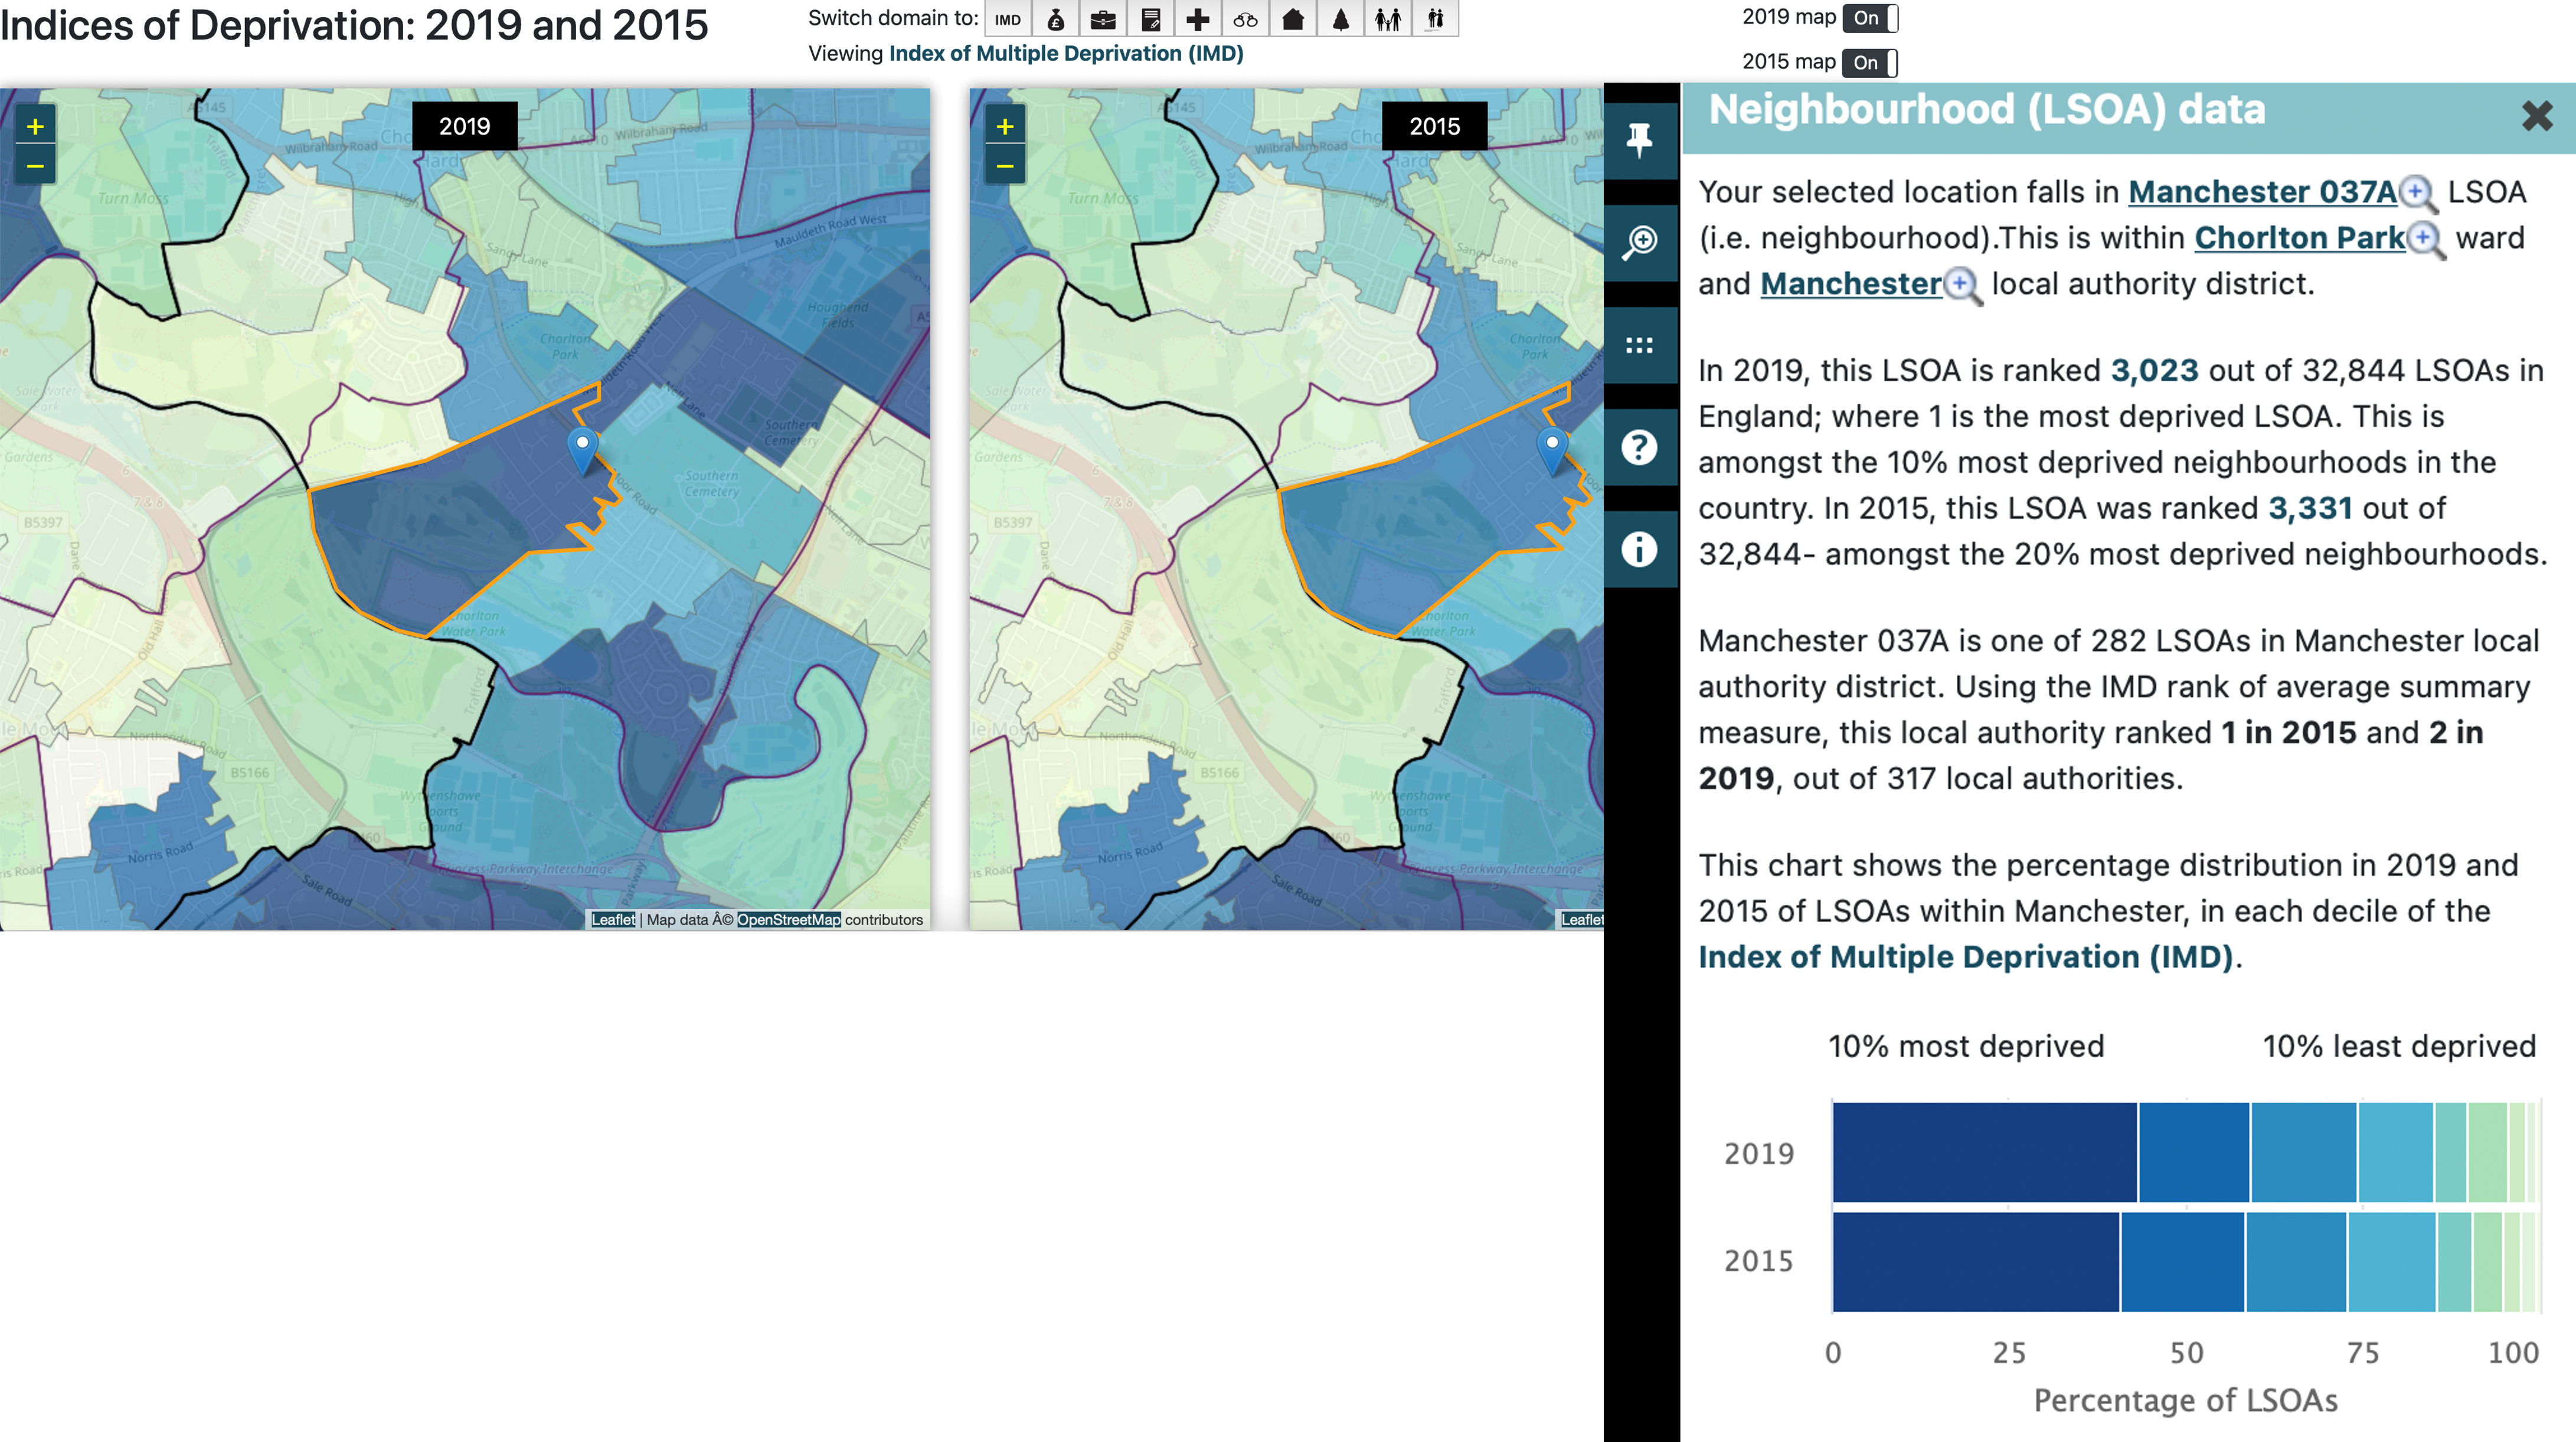2576x1442 pixels.
Task: Open the Chorlton Park ward link
Action: point(2299,238)
